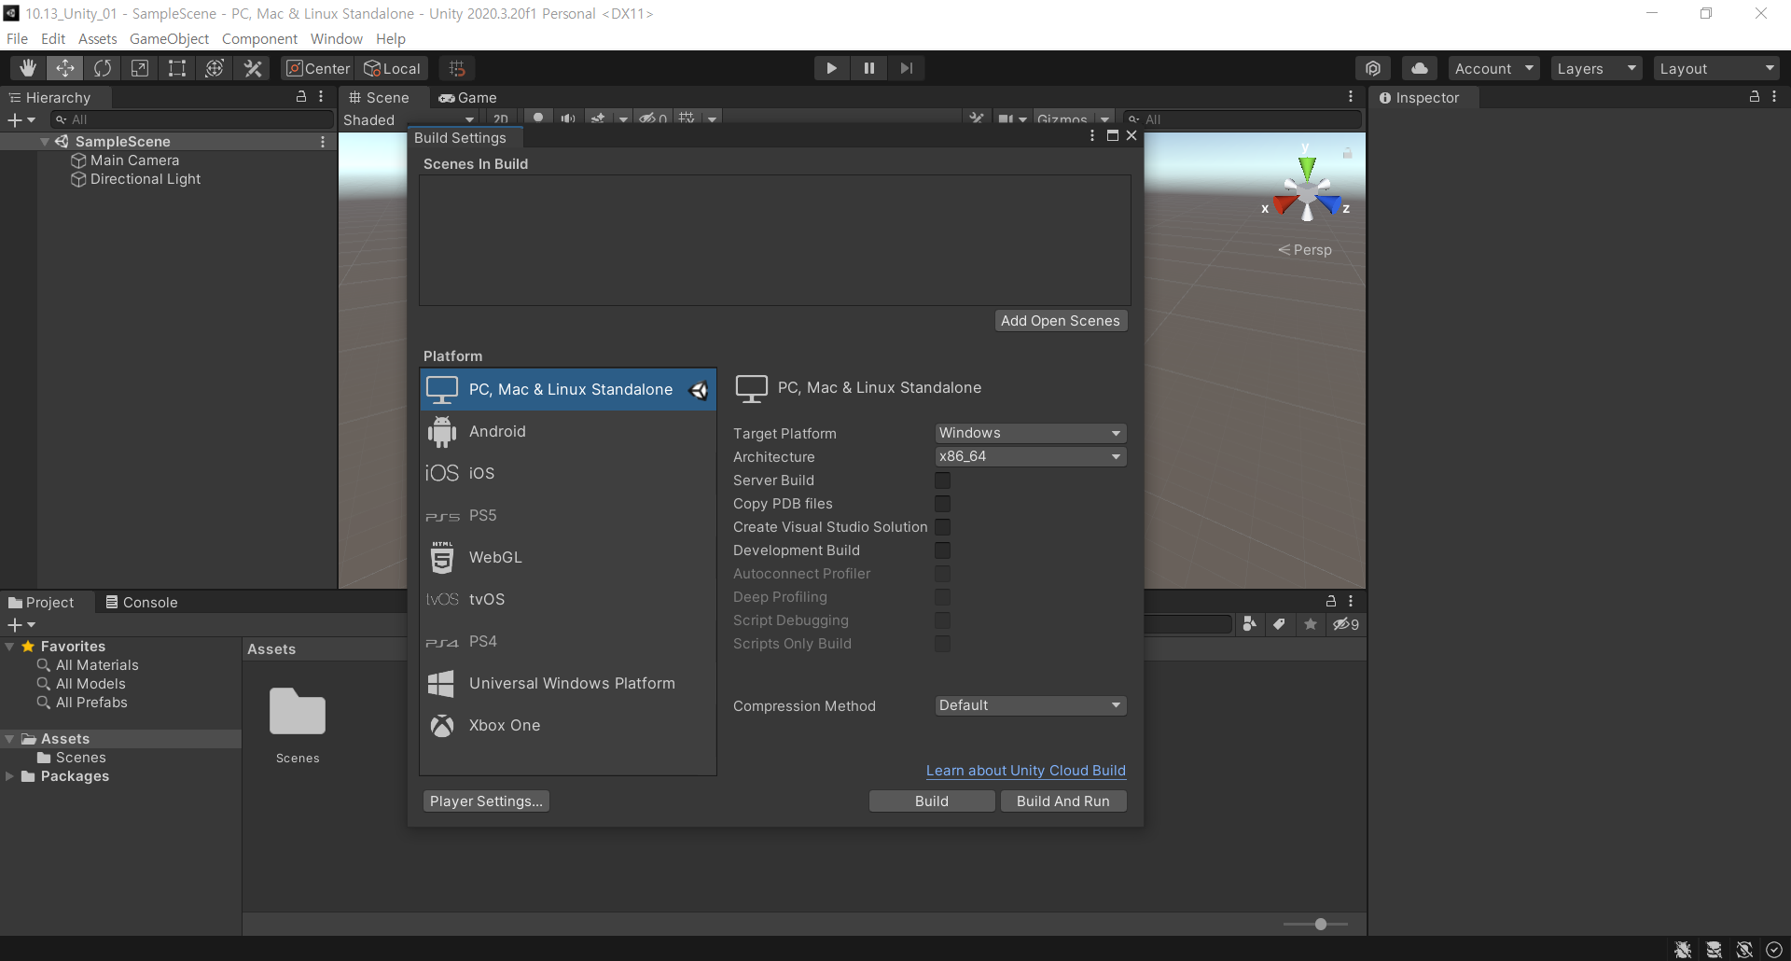Switch to the Console tab

[141, 602]
